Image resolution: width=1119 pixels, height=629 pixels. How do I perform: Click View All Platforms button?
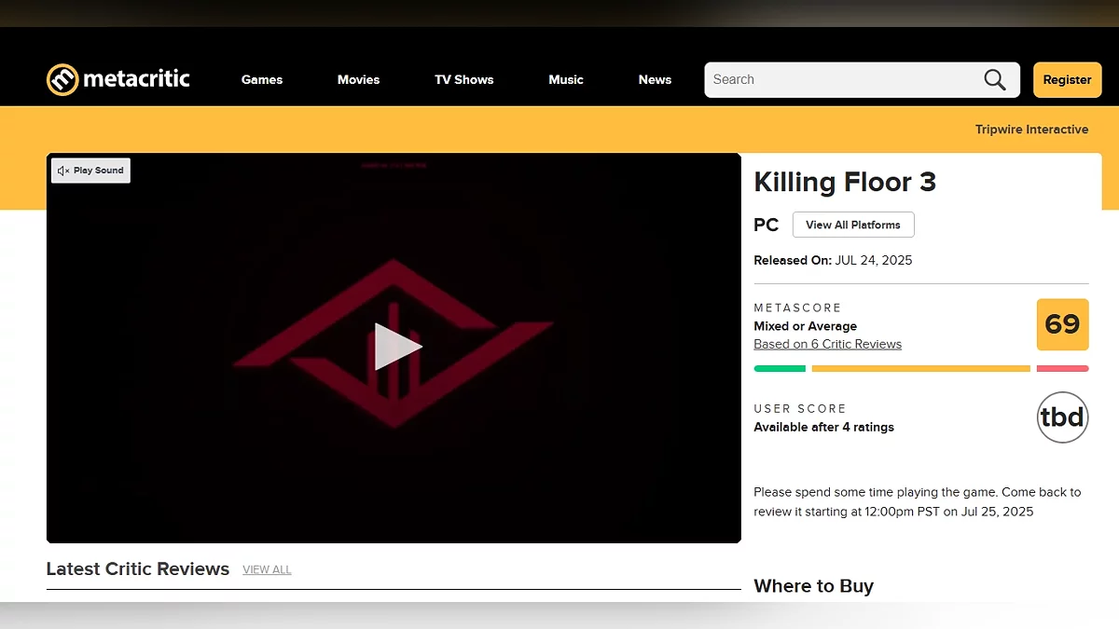(853, 225)
